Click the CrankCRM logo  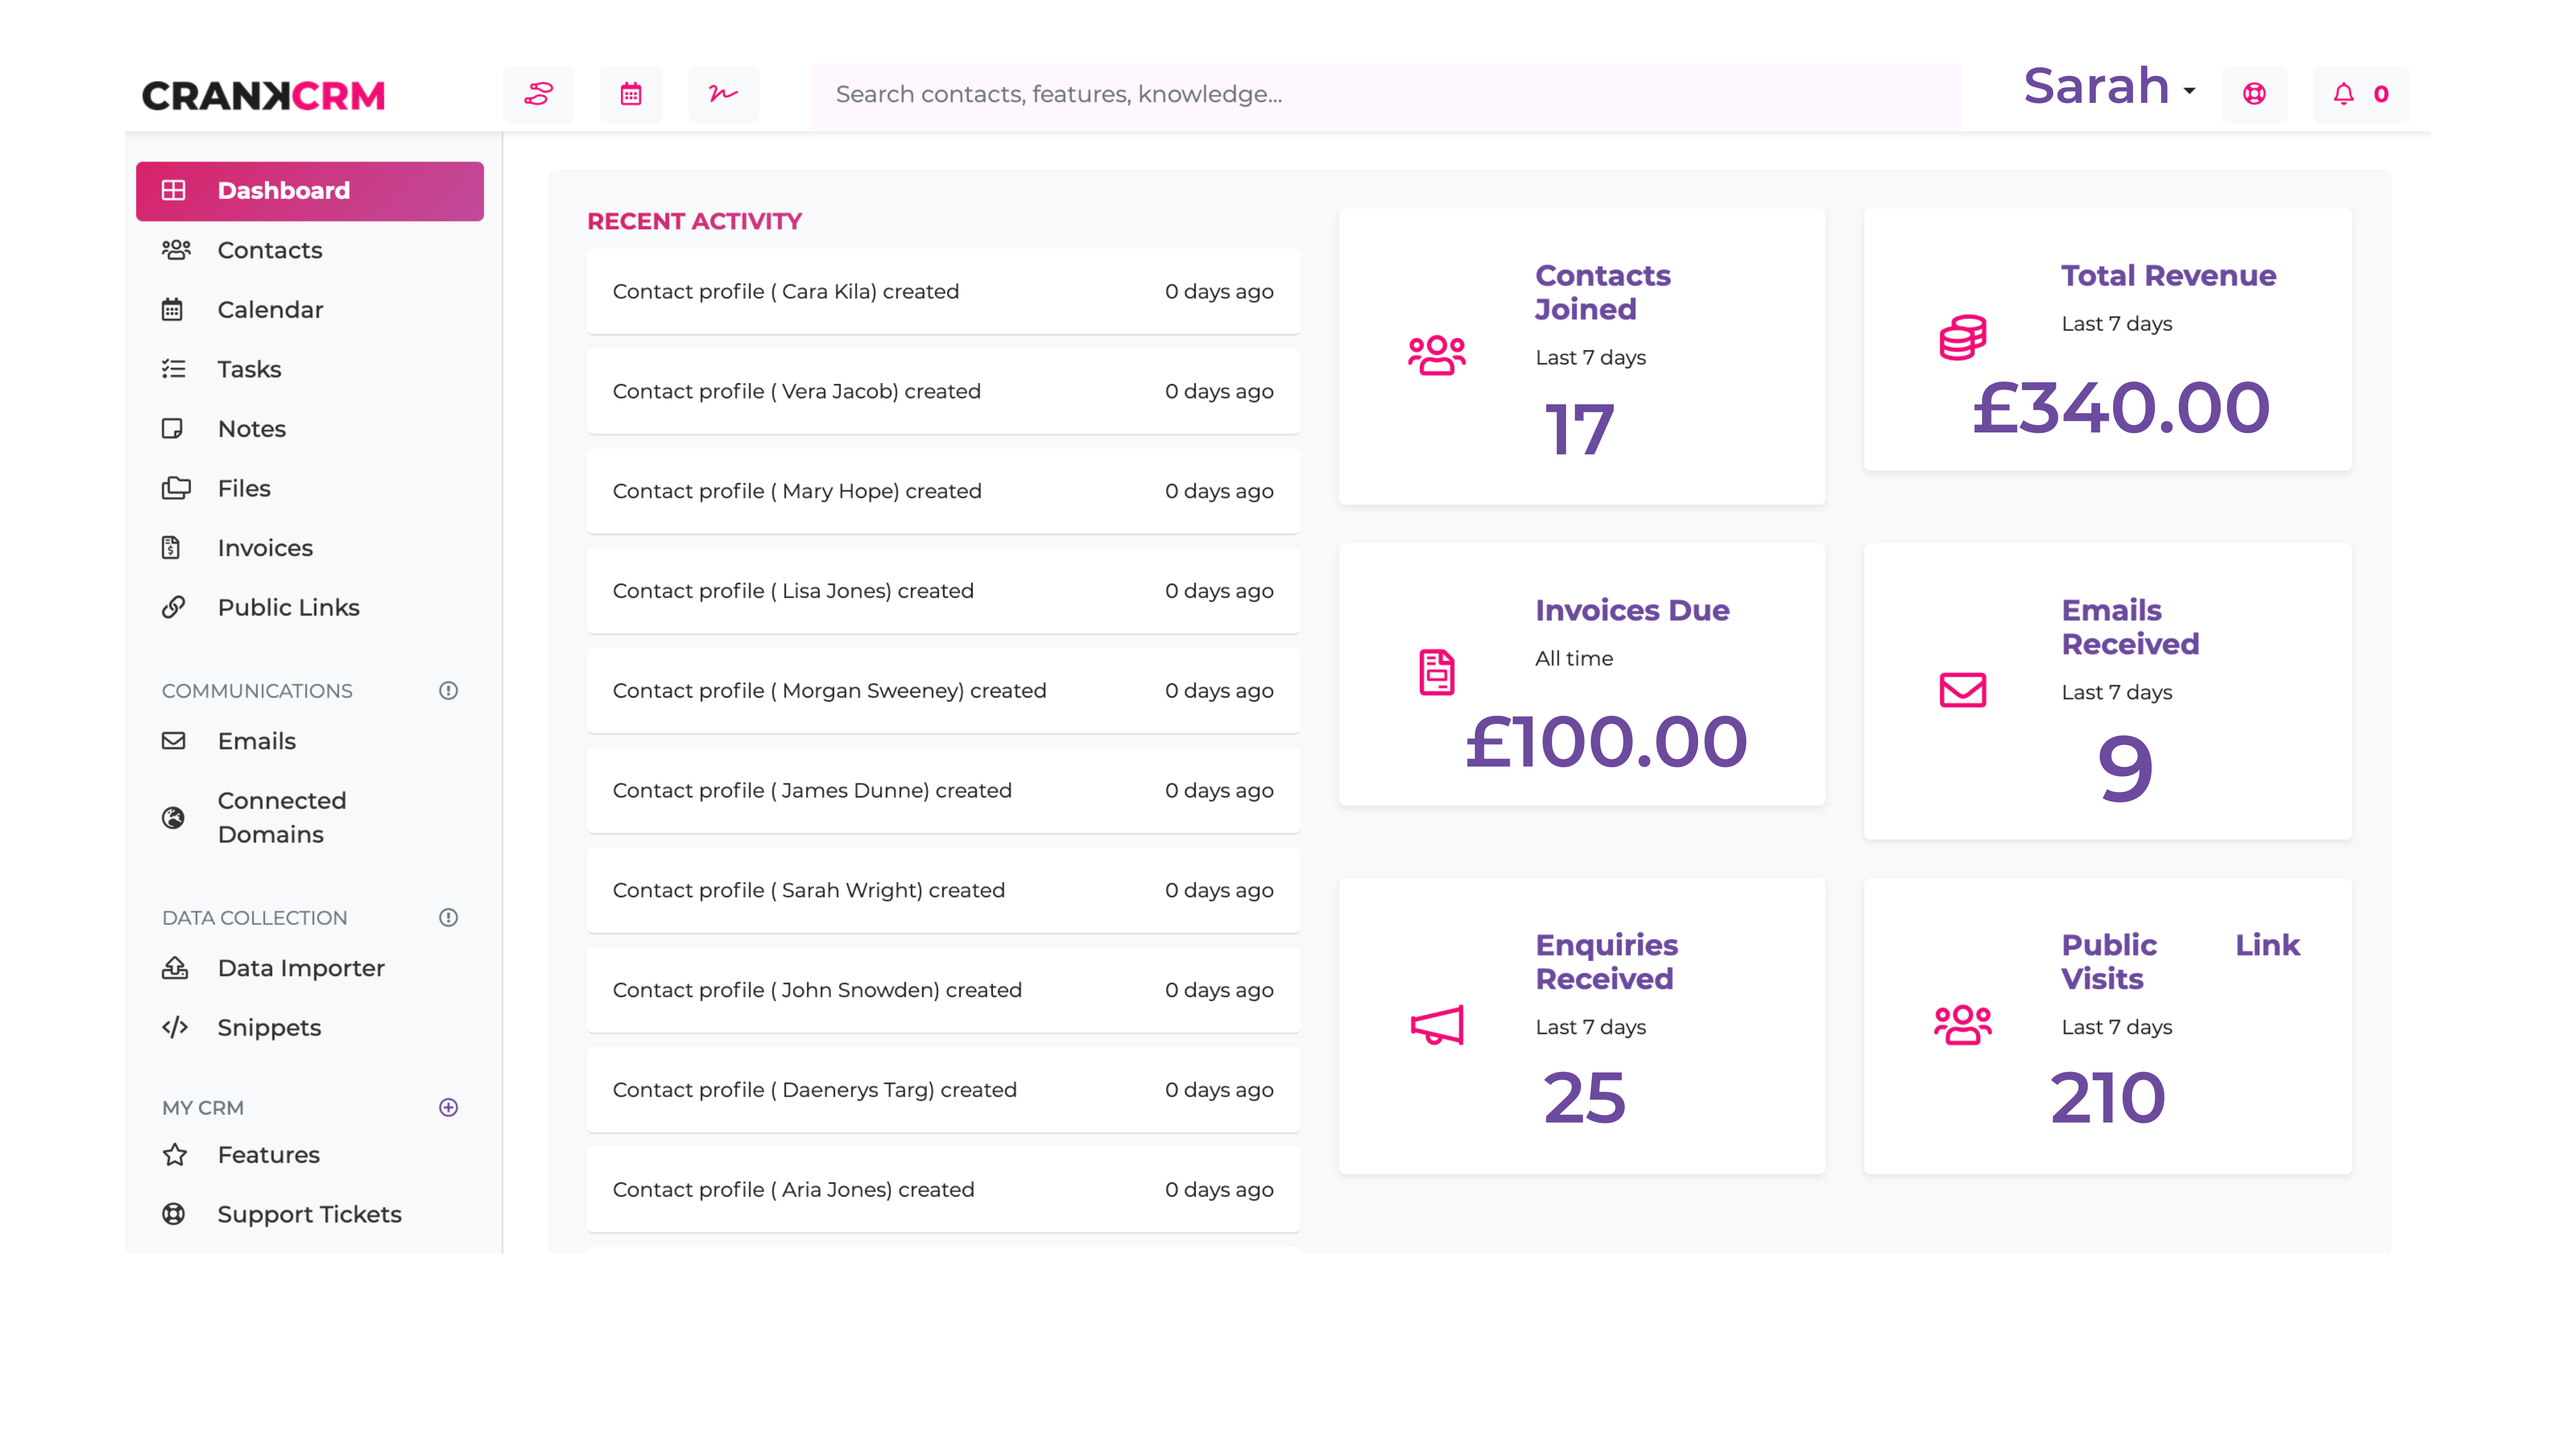(263, 96)
